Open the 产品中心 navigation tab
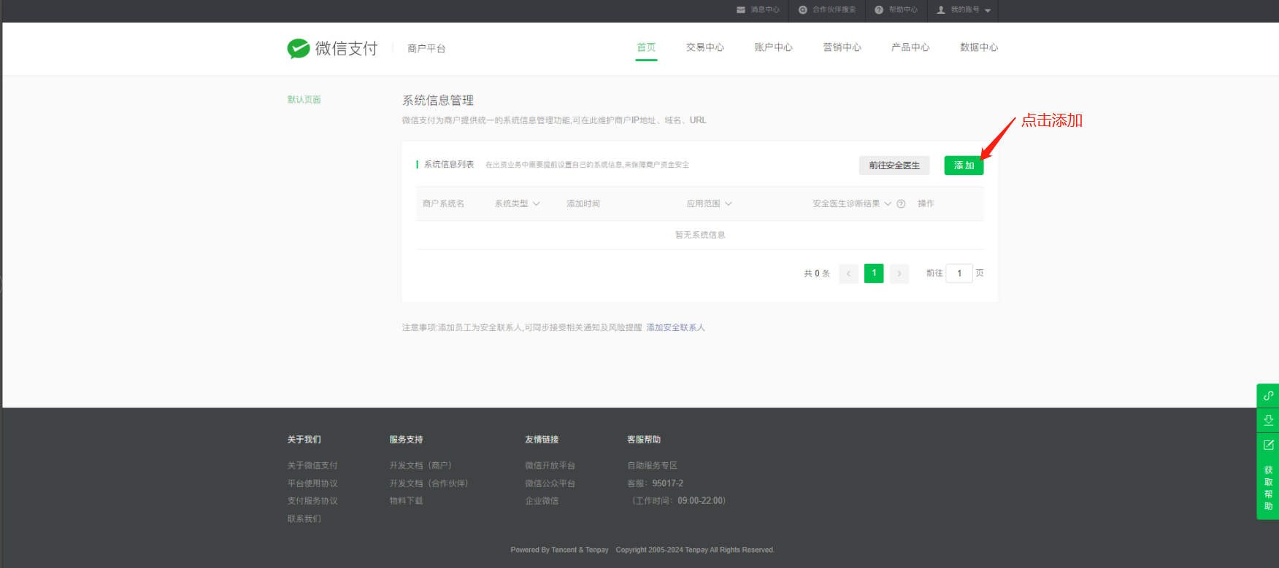The image size is (1279, 568). click(x=910, y=47)
